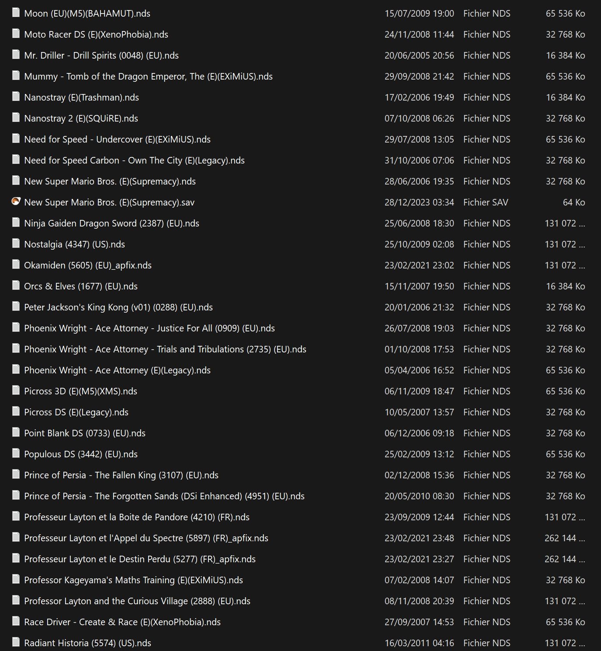
Task: Select the date 23/02/2021 23:48
Action: pos(419,538)
